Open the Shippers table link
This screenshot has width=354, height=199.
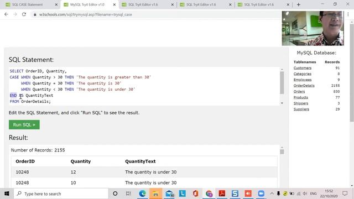point(301,103)
